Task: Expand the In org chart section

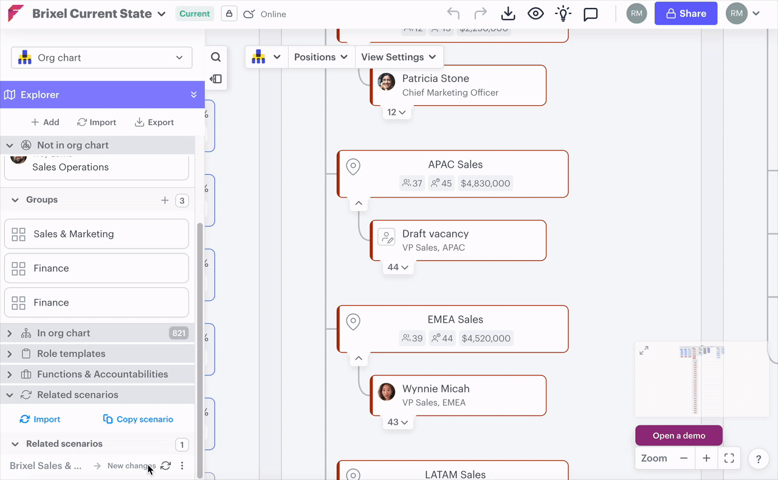Action: 10,333
